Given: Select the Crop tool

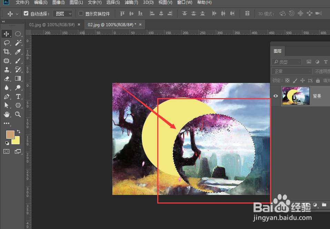Looking at the screenshot, I should [x=7, y=52].
